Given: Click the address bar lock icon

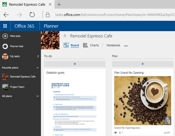Looking at the screenshot, I should 48,15.
